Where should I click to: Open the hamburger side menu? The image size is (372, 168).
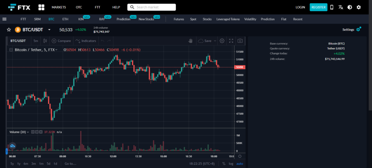coord(4,19)
